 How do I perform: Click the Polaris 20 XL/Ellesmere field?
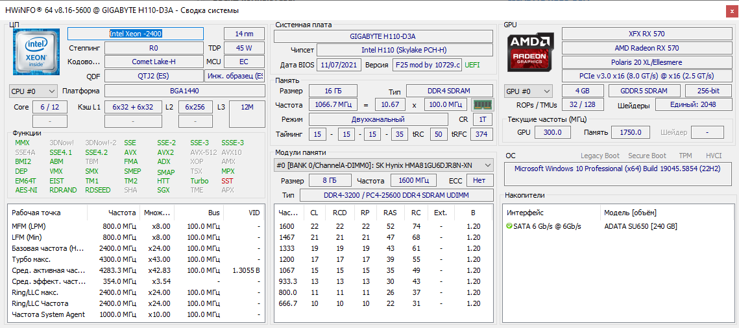tap(647, 62)
